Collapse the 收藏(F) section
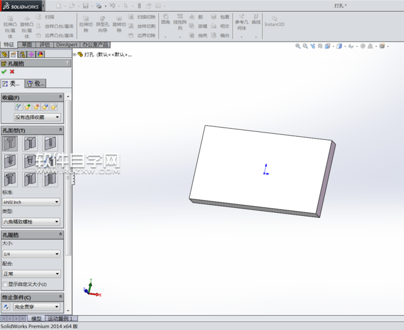The height and width of the screenshot is (330, 404). pyautogui.click(x=61, y=96)
